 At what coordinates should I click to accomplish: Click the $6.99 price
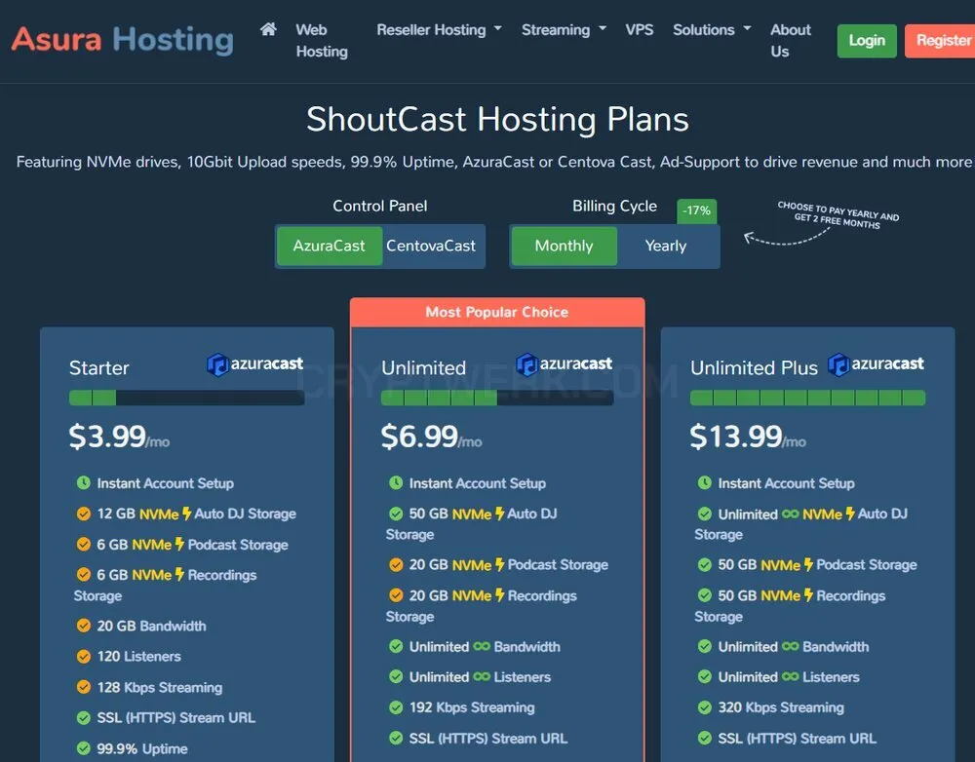[x=419, y=437]
